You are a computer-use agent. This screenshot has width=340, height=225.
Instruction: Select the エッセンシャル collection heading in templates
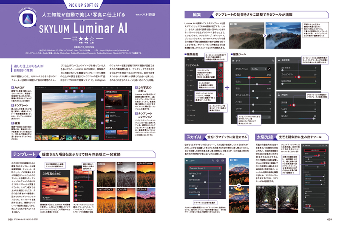coord(110,112)
